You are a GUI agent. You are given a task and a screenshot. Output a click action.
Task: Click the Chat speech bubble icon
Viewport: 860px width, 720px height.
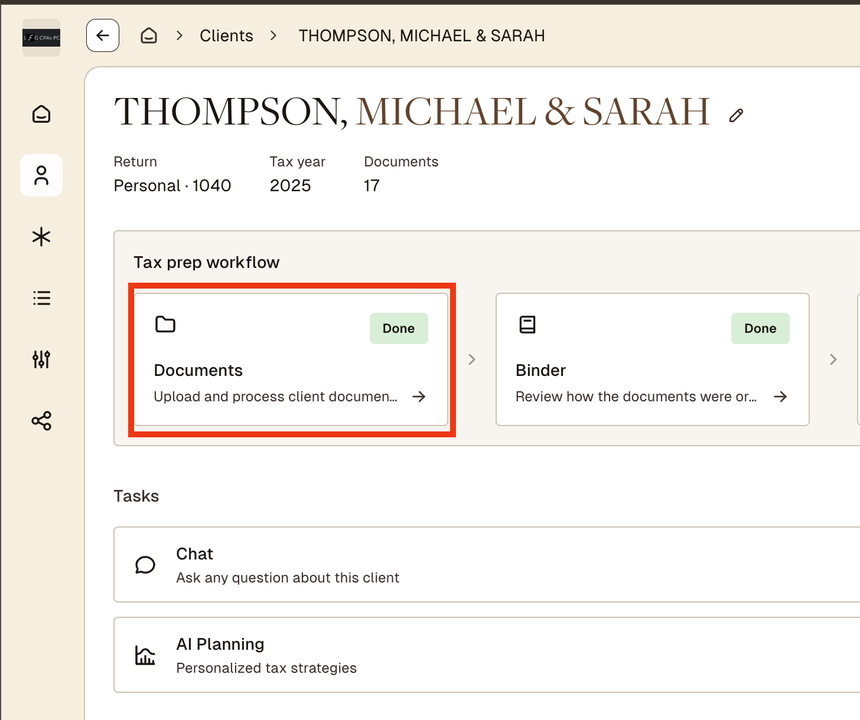click(x=145, y=565)
